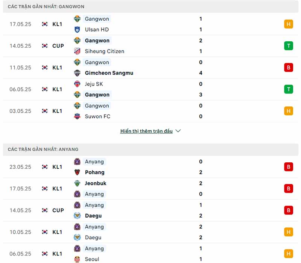Click the Korea flag on 17.05.25 Gangwon match
This screenshot has width=301, height=263.
tap(45, 24)
